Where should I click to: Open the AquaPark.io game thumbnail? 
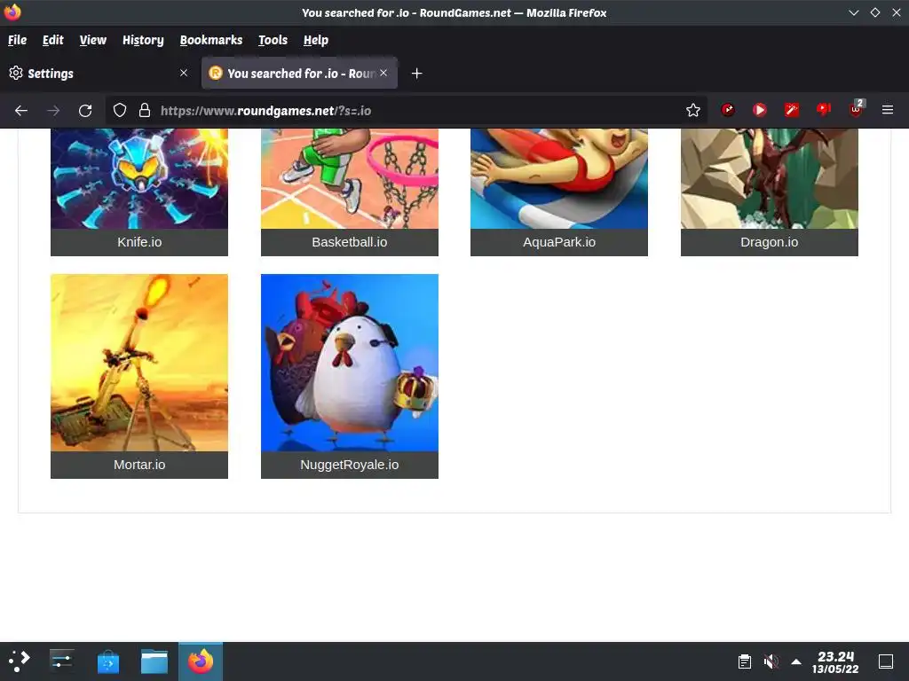[559, 178]
